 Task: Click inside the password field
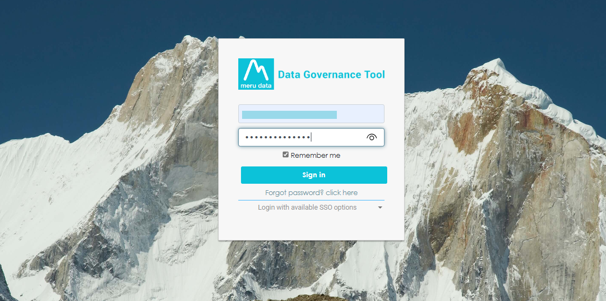coord(336,137)
